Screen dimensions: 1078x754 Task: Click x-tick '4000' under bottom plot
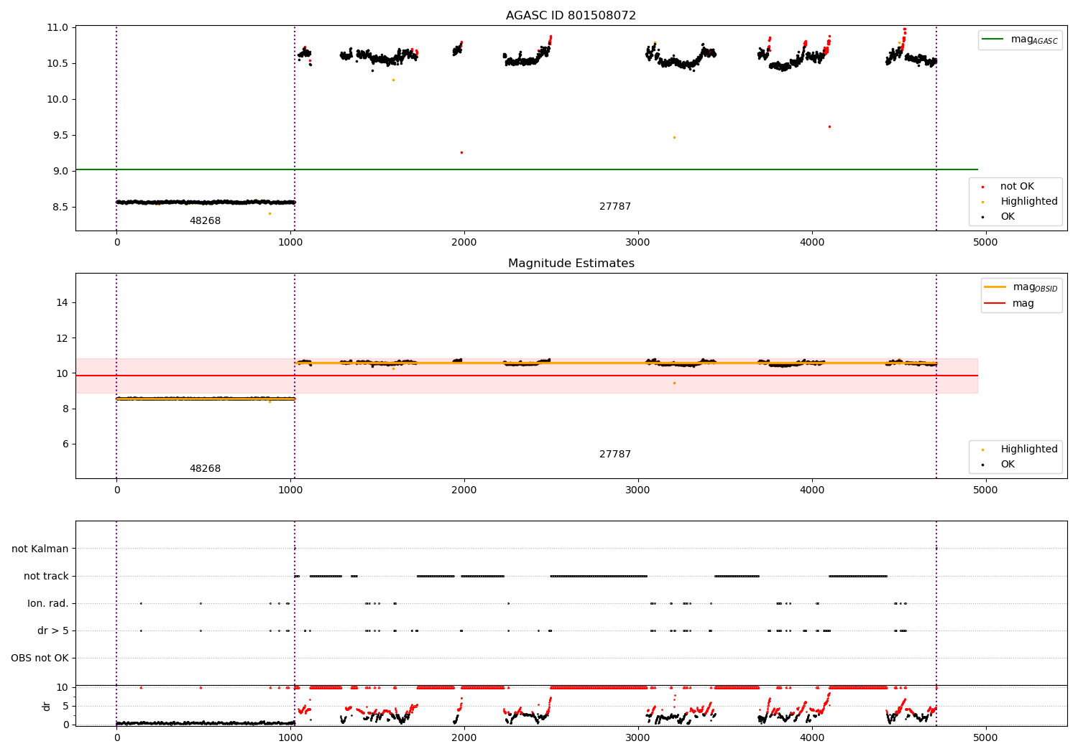pos(812,737)
